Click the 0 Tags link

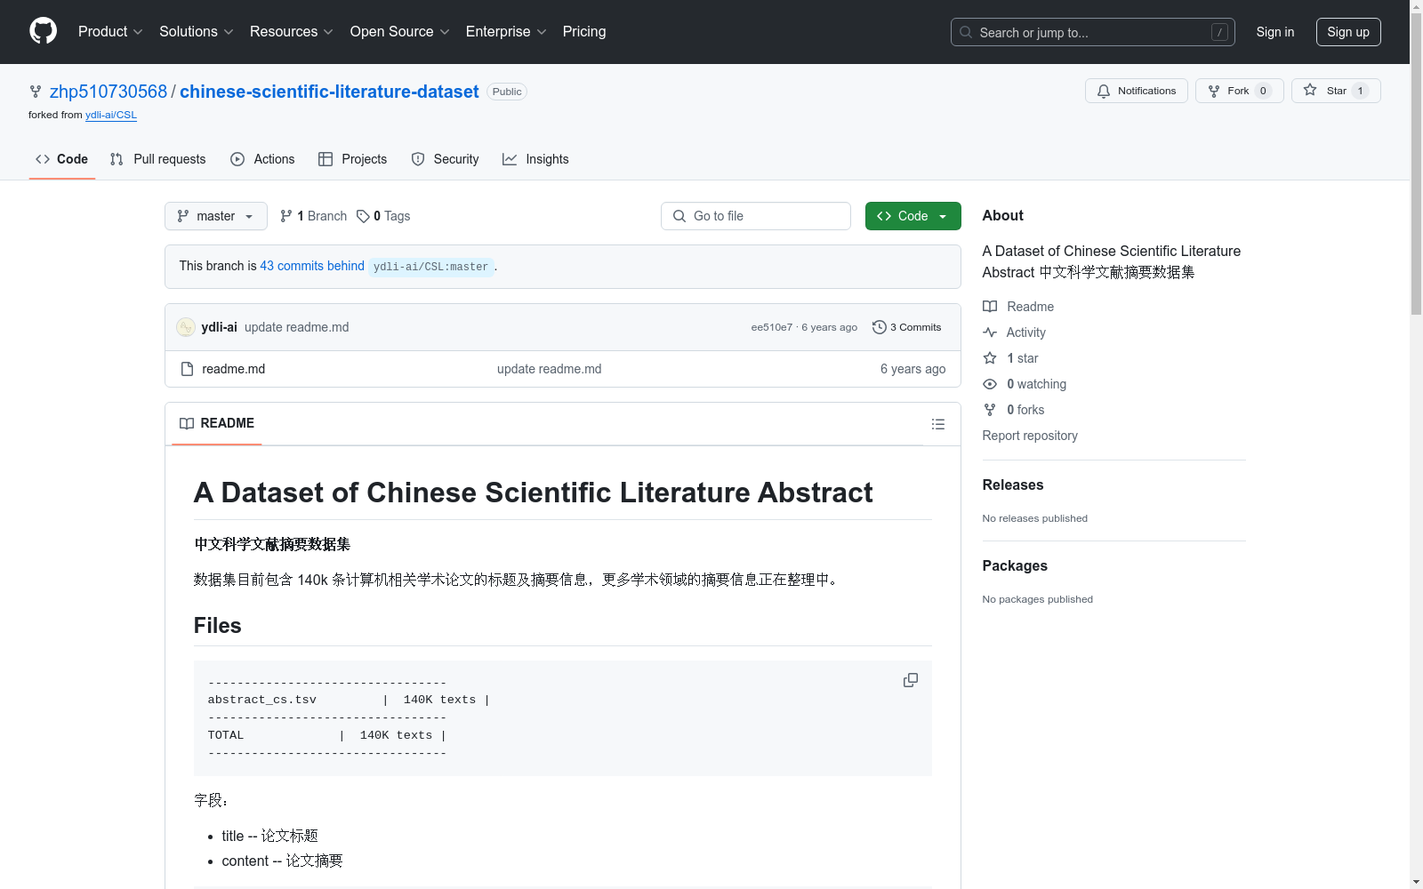point(383,216)
